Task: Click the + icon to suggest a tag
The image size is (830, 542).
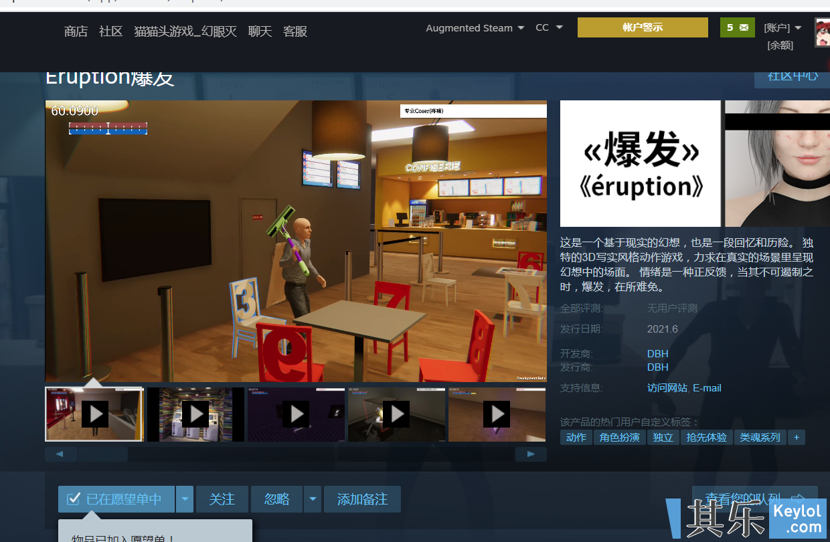Action: click(796, 437)
